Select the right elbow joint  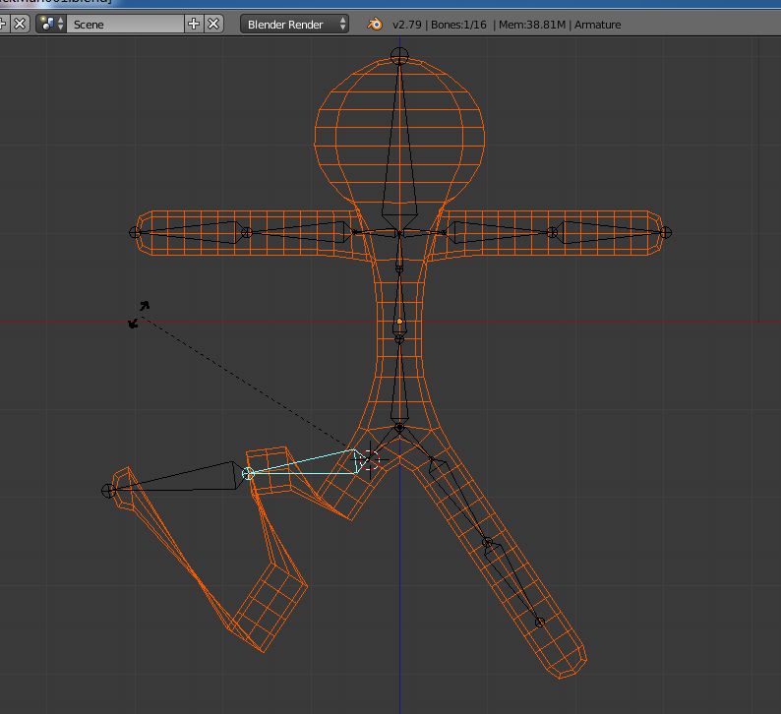tap(552, 232)
